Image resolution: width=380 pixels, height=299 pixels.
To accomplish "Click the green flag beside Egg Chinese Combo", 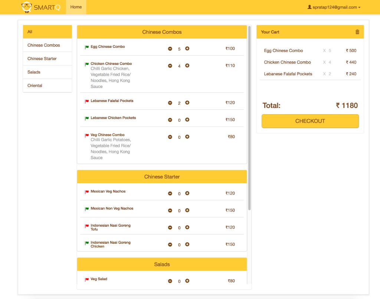I will tap(87, 47).
